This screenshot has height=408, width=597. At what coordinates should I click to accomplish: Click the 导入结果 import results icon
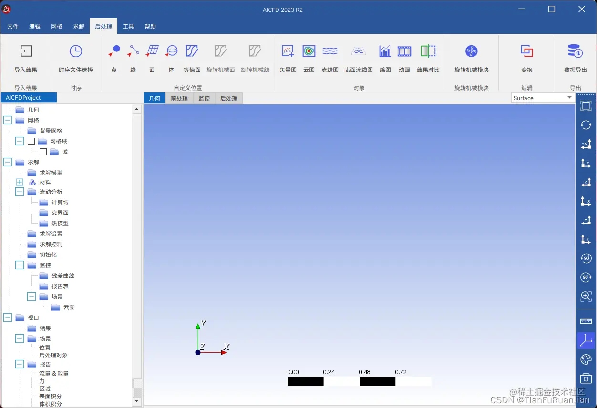tap(26, 51)
